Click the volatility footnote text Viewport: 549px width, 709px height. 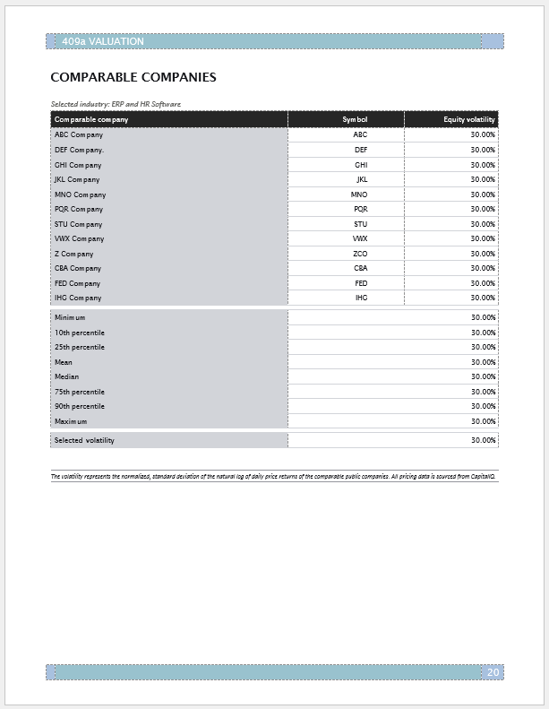pyautogui.click(x=273, y=476)
